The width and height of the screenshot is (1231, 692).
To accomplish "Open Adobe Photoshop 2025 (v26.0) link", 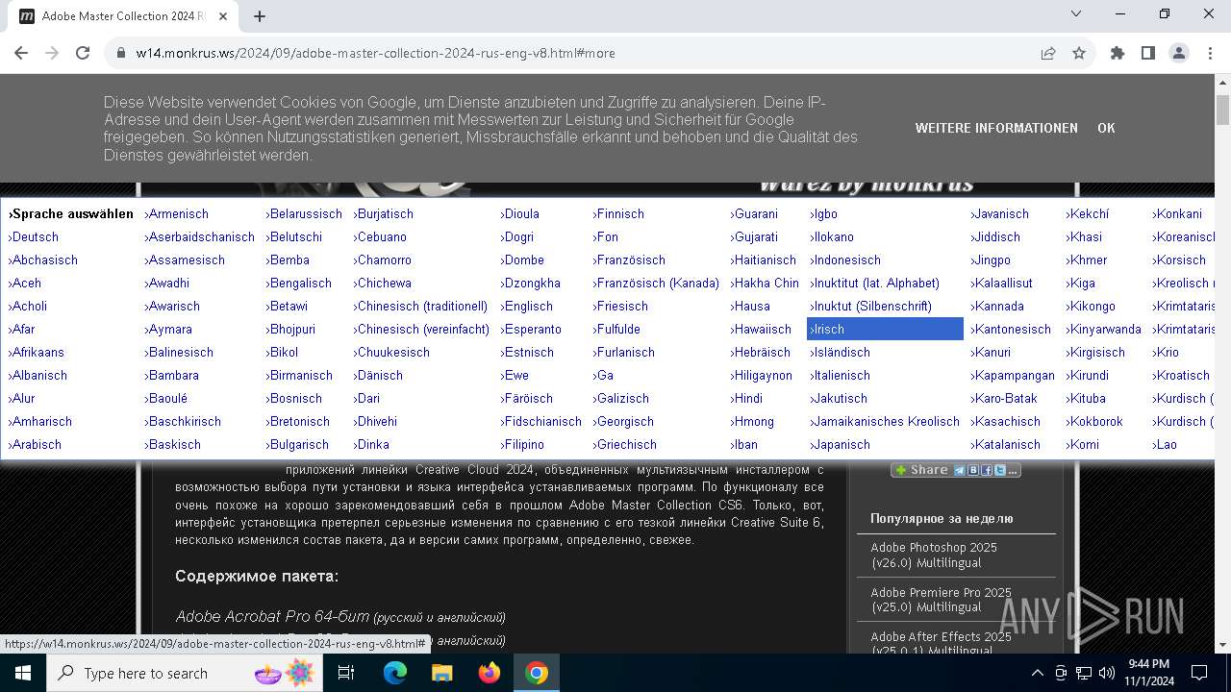I will click(934, 555).
